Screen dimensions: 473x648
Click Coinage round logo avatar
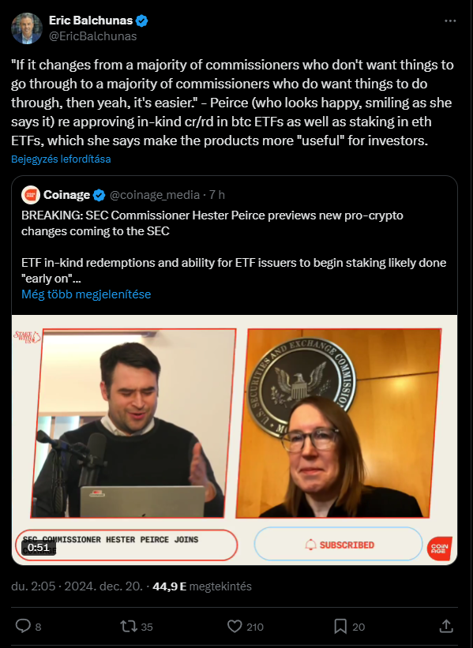[31, 195]
